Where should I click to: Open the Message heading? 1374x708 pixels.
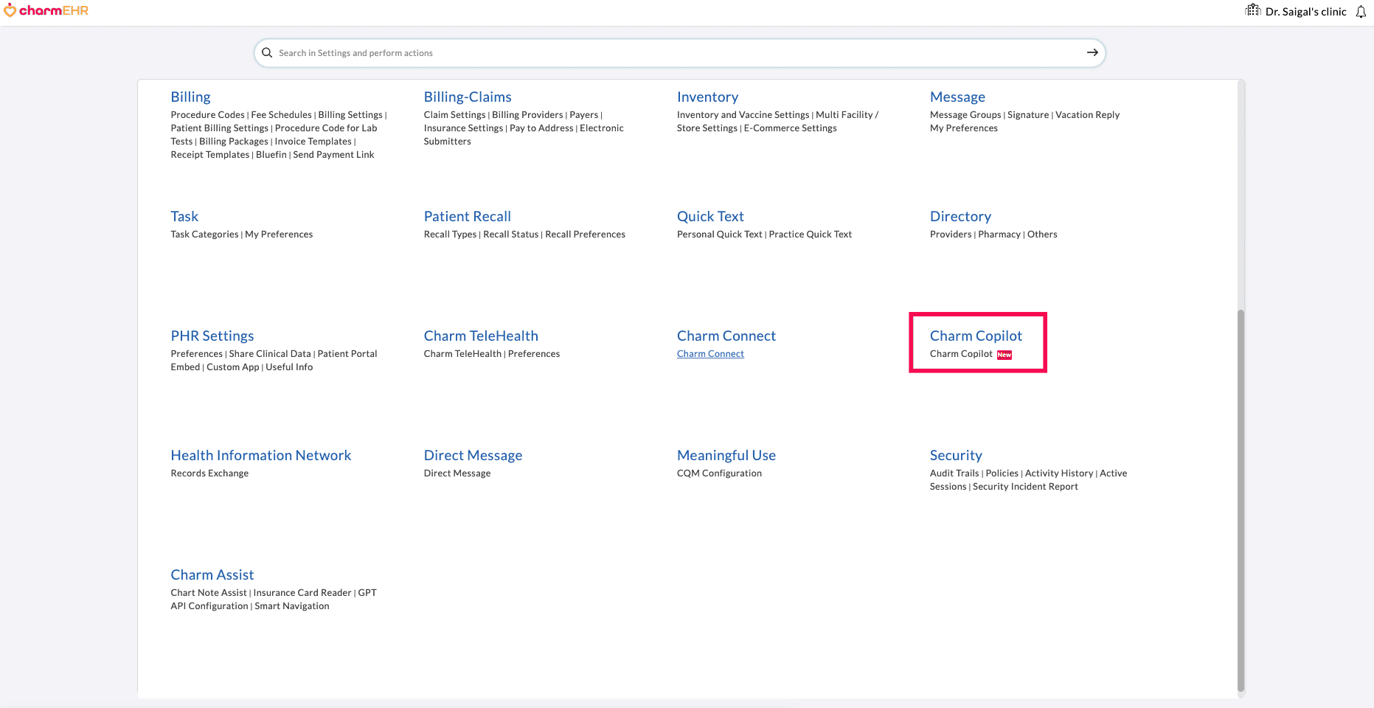coord(957,97)
